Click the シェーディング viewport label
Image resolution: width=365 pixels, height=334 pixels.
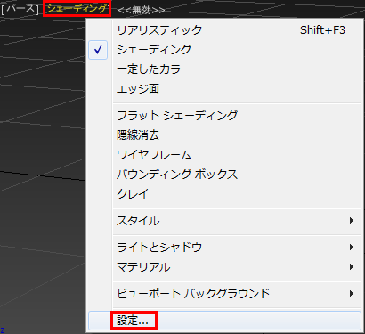pyautogui.click(x=77, y=9)
